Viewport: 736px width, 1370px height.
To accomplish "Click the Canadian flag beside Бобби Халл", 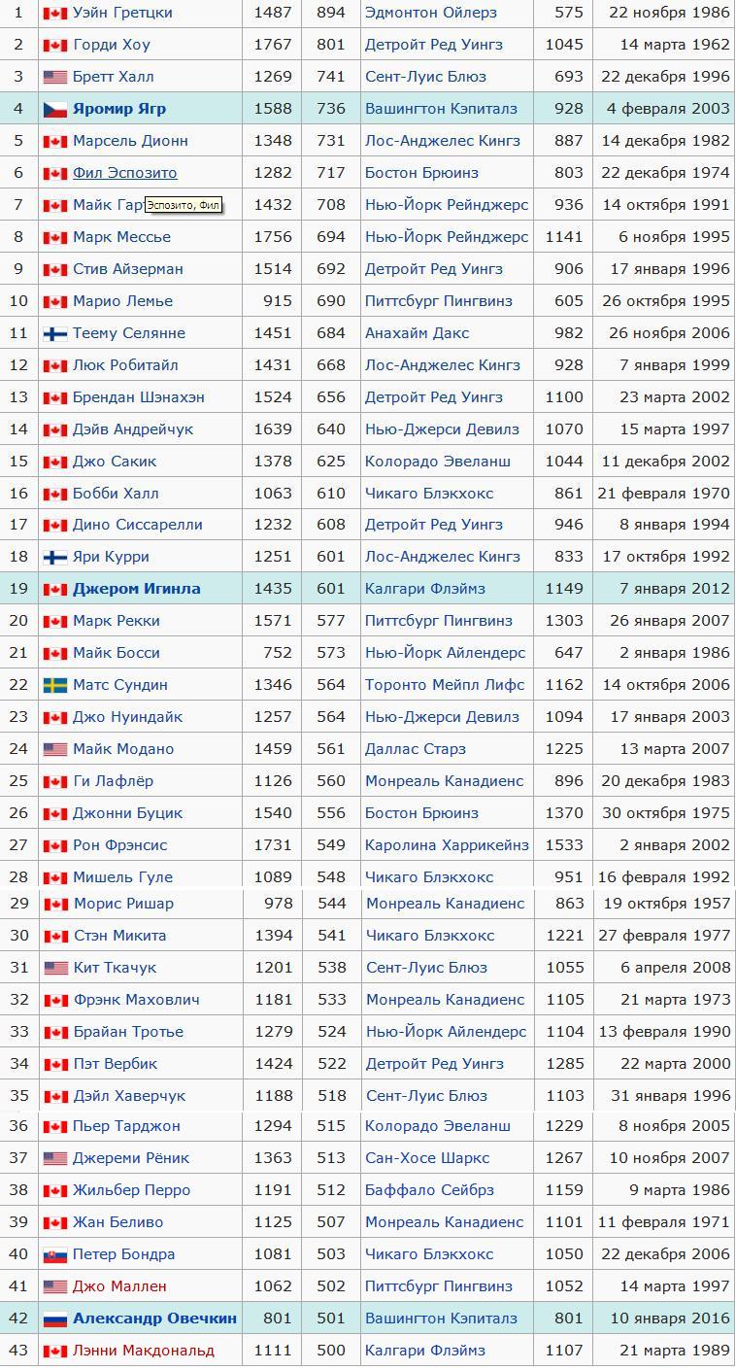I will (55, 494).
